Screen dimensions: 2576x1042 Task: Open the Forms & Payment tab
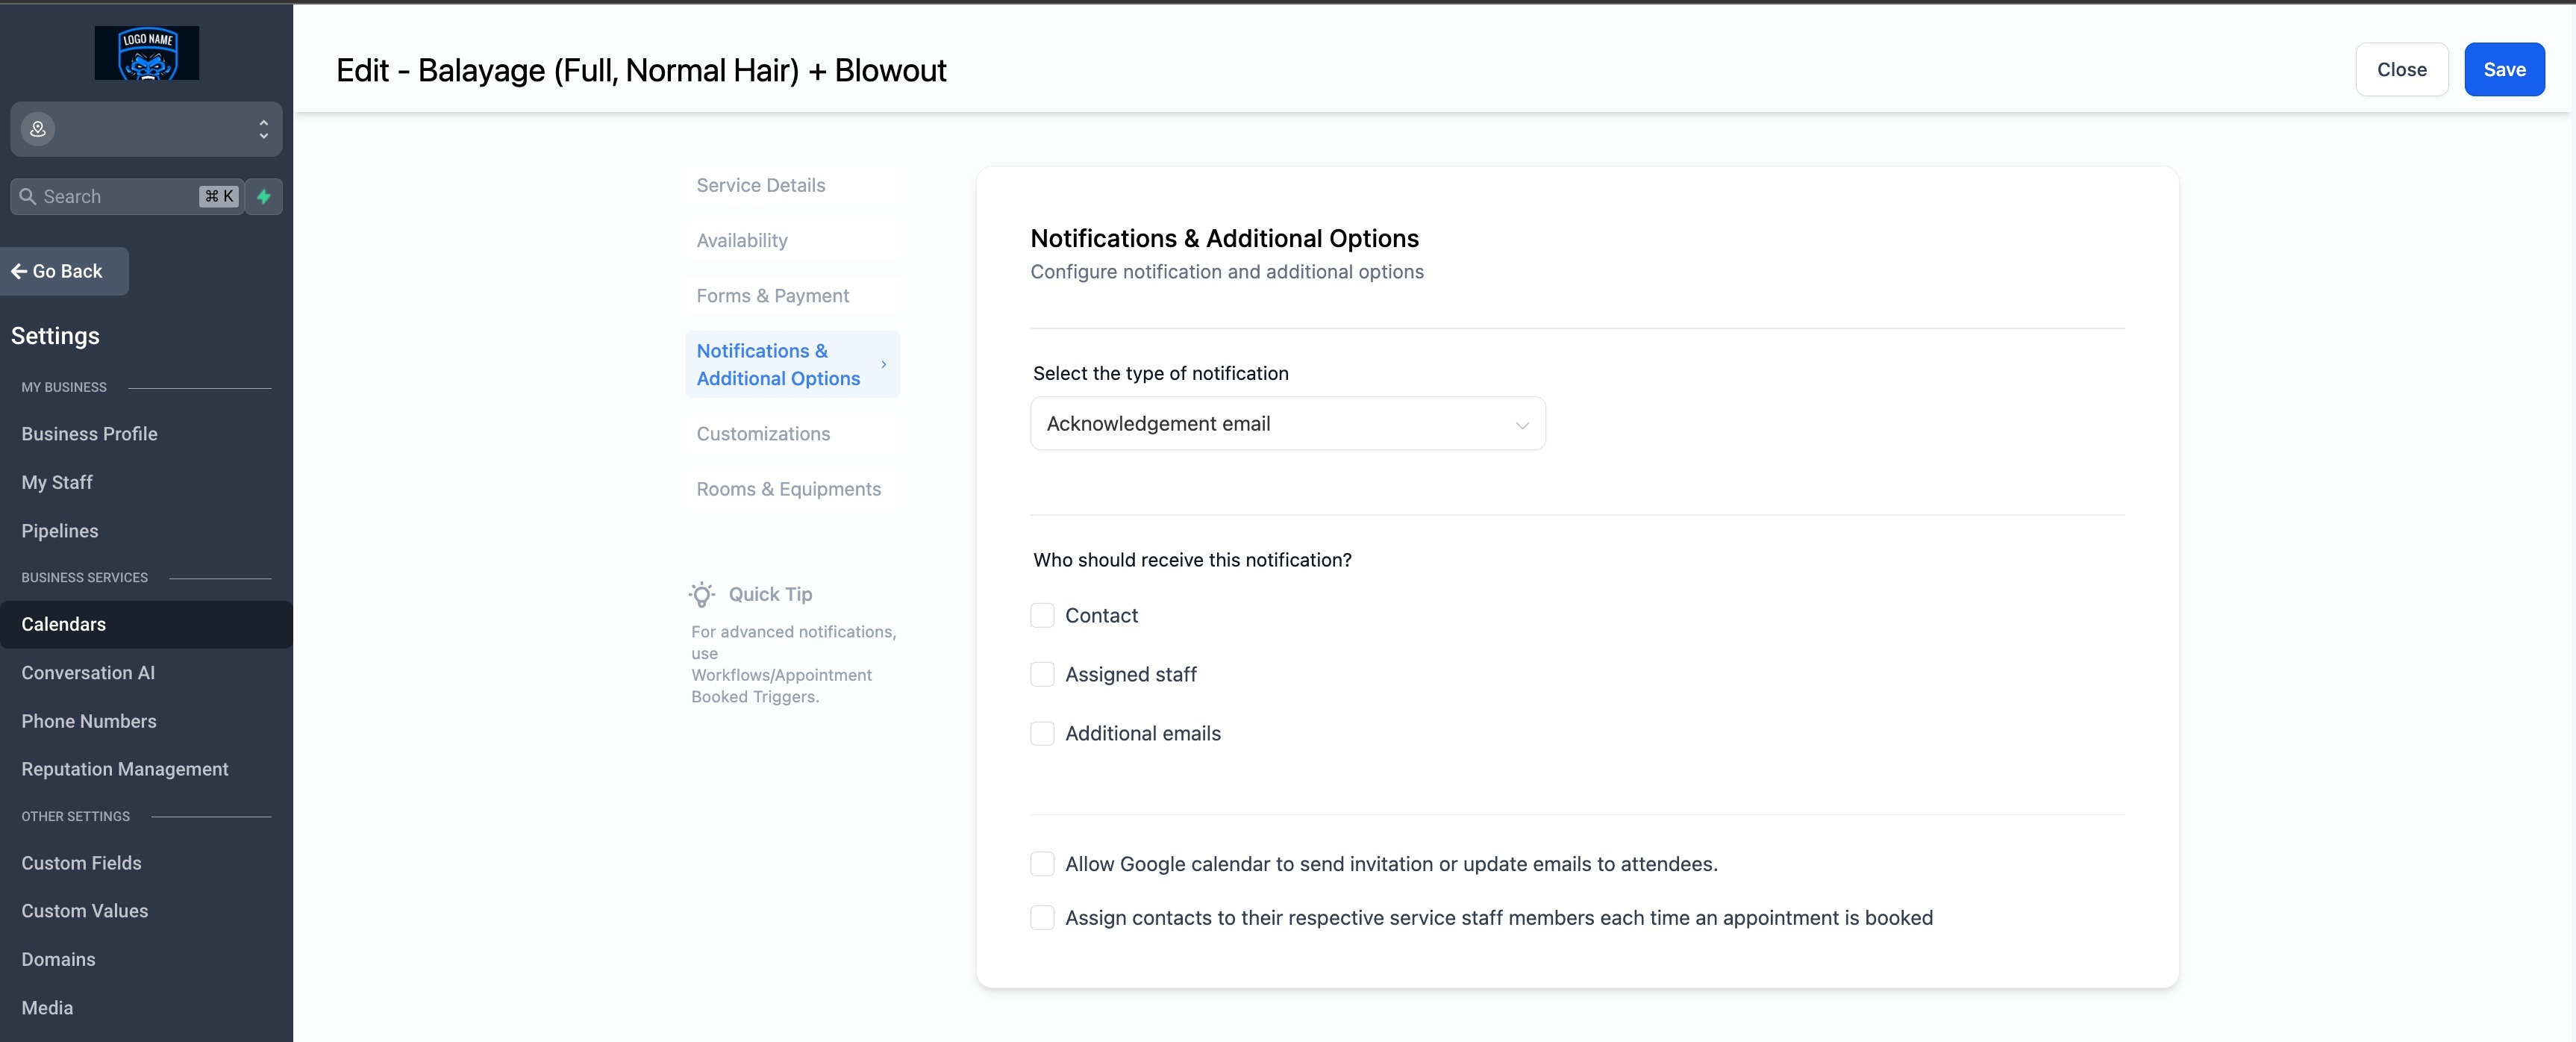click(772, 296)
